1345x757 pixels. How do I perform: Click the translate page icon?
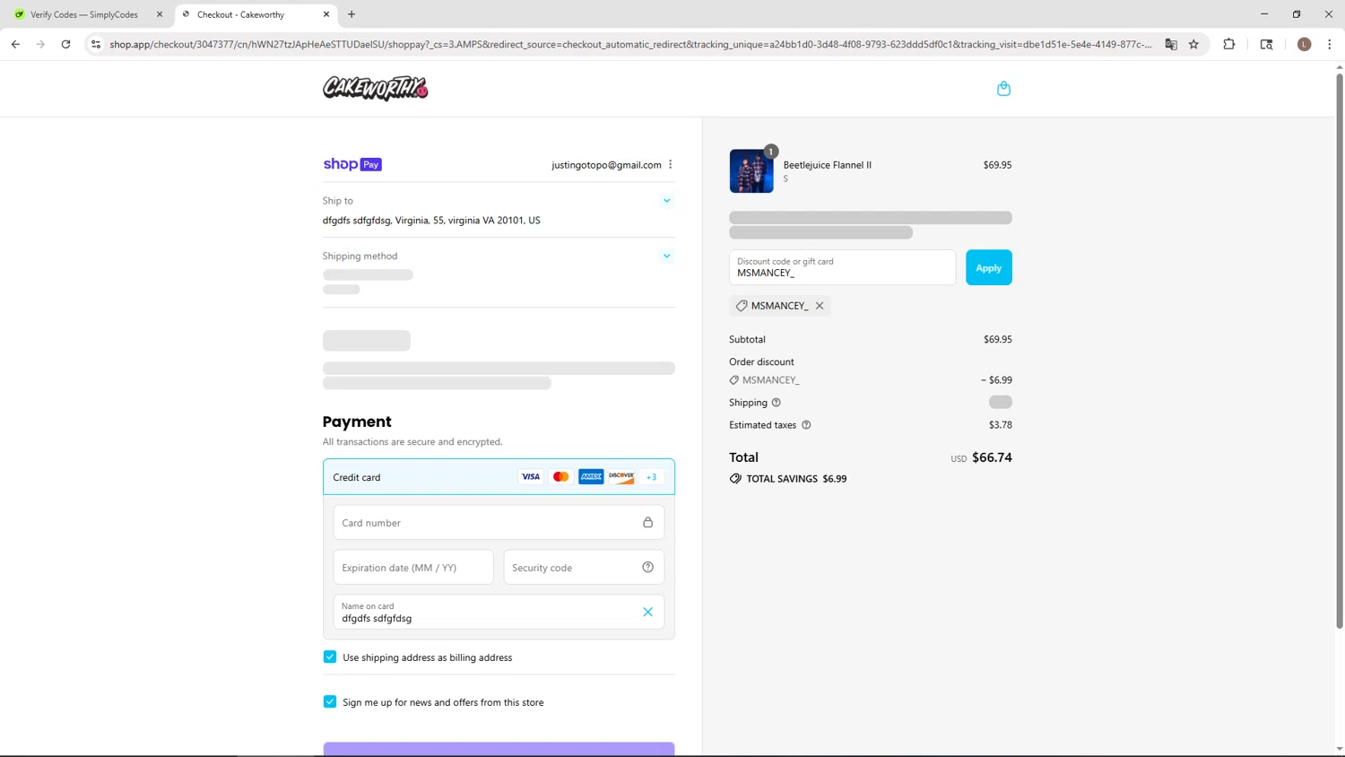[x=1171, y=44]
